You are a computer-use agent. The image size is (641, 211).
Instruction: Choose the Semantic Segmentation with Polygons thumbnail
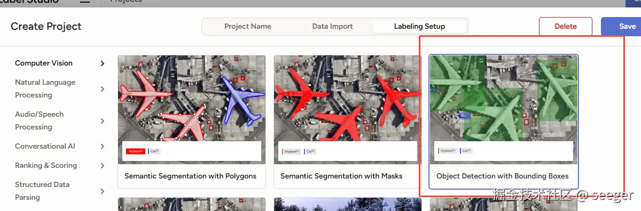[192, 109]
